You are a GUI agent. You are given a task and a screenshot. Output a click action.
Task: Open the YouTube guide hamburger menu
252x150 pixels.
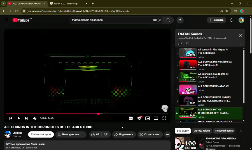tap(6, 20)
